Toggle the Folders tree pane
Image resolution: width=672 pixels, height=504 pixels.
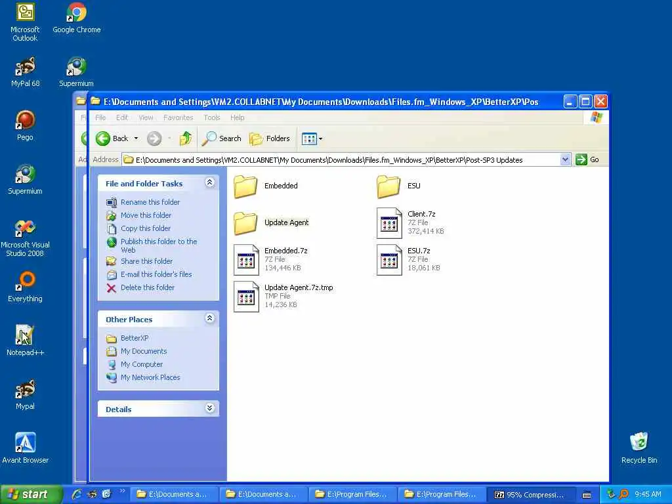[x=270, y=138]
